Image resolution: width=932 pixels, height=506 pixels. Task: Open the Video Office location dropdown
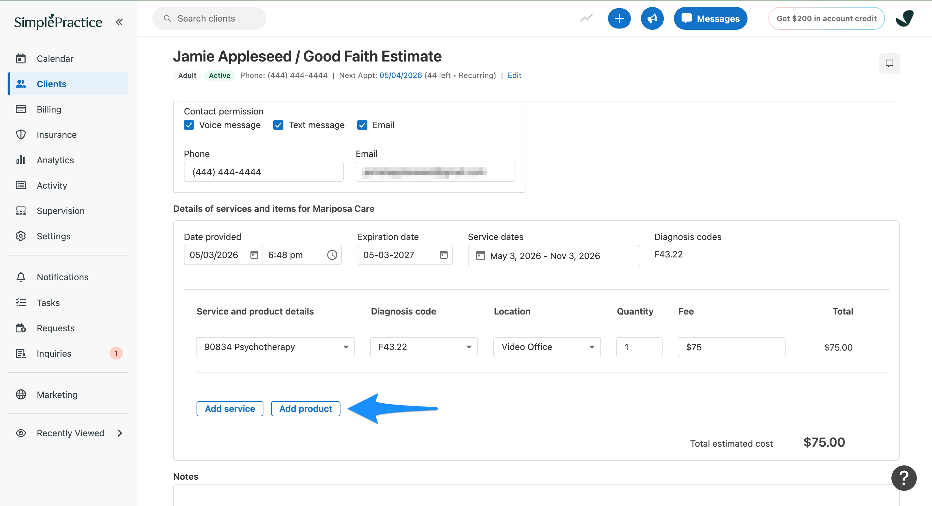coord(547,347)
